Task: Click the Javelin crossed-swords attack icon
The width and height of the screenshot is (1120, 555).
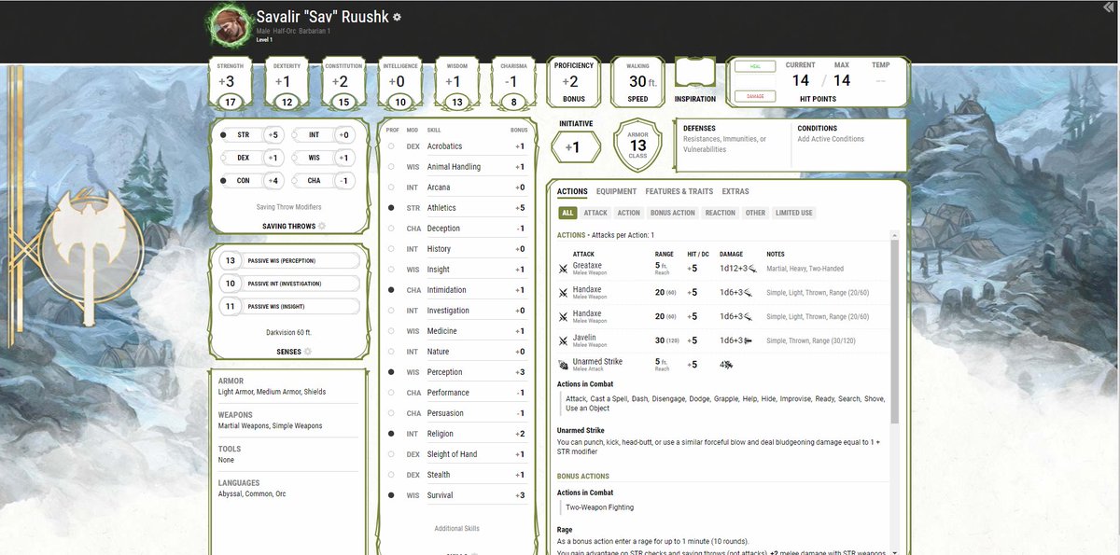Action: [563, 340]
